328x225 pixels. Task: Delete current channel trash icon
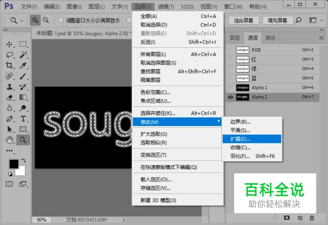(x=312, y=218)
